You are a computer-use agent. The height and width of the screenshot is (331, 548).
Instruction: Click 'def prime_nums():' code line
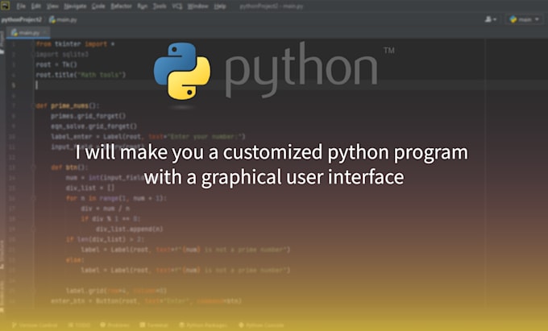[68, 106]
